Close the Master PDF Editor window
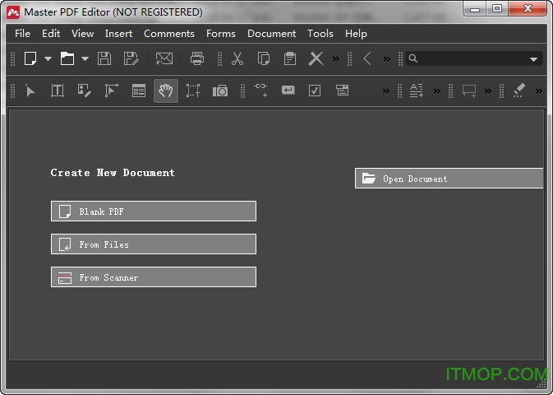This screenshot has height=395, width=553. (x=528, y=8)
